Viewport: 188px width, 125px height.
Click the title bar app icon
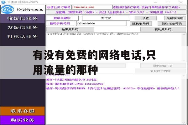pyautogui.click(x=3, y=2)
